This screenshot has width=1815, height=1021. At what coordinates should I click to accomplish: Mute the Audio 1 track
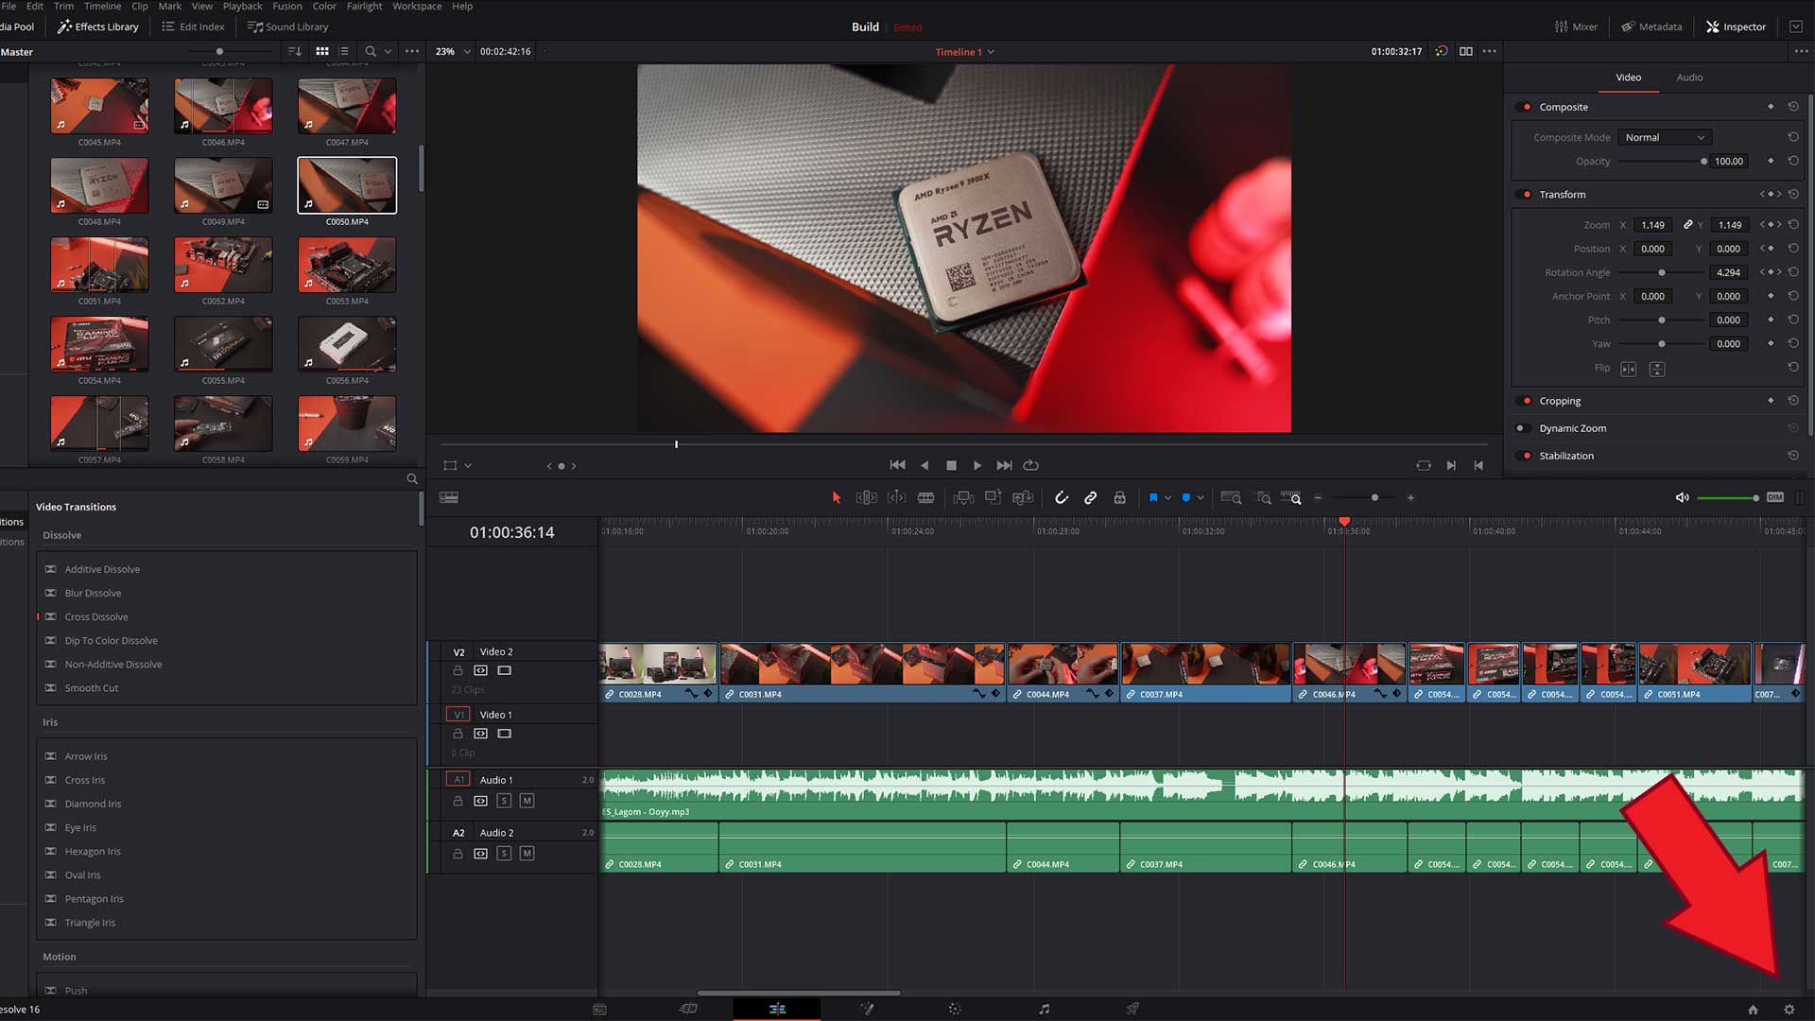click(527, 801)
